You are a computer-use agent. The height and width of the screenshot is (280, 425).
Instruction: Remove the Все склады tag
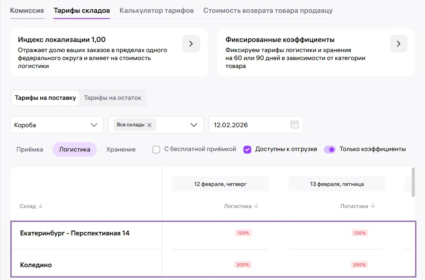(x=149, y=125)
